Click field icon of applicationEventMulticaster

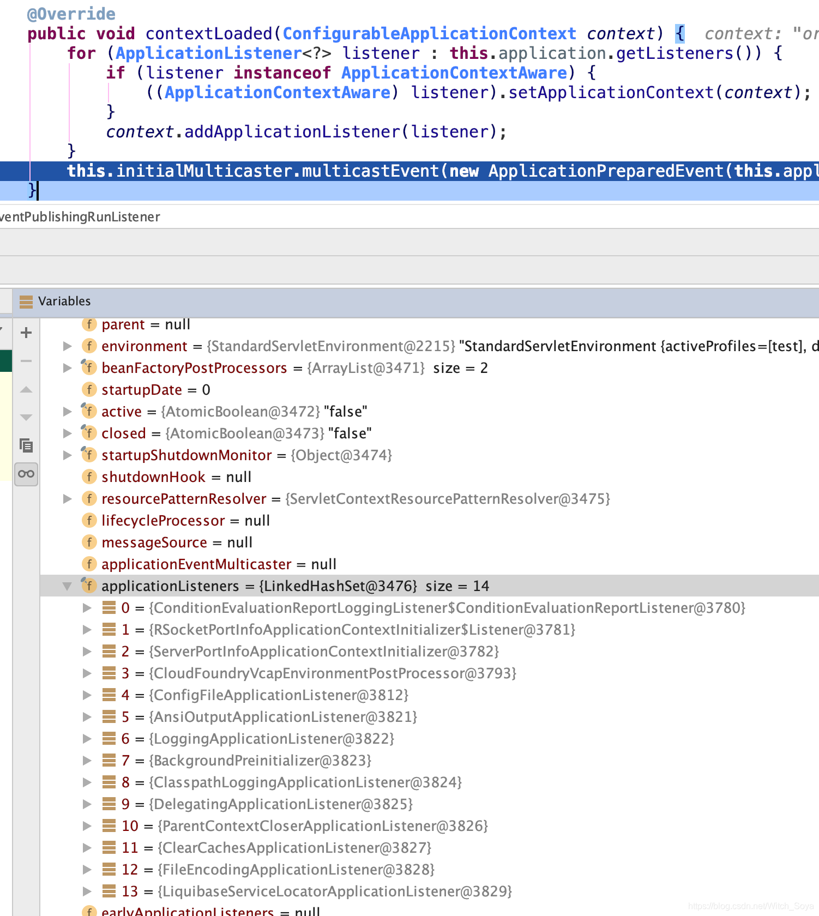point(89,564)
